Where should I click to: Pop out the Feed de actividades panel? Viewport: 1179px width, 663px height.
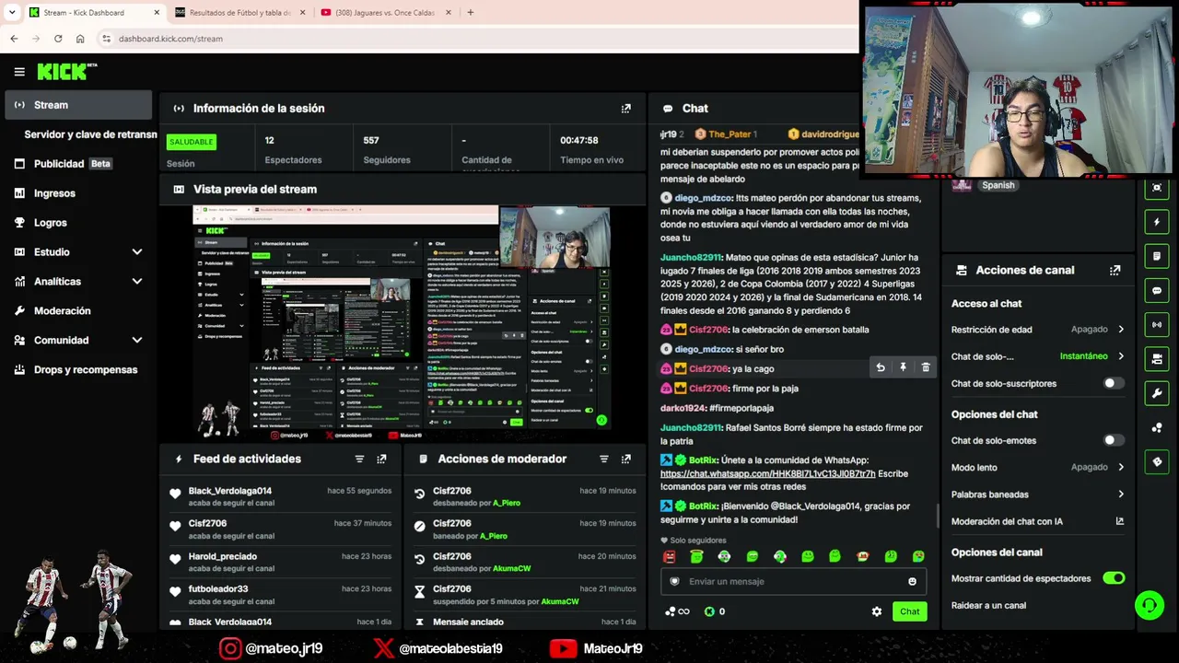click(381, 459)
